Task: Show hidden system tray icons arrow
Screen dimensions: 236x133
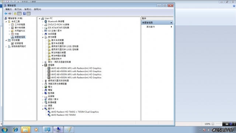Action: click(200, 130)
